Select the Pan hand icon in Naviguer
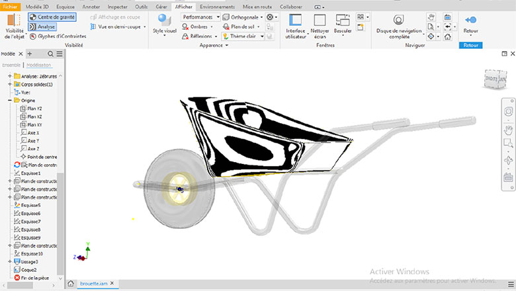This screenshot has width=516, height=291. 431,16
